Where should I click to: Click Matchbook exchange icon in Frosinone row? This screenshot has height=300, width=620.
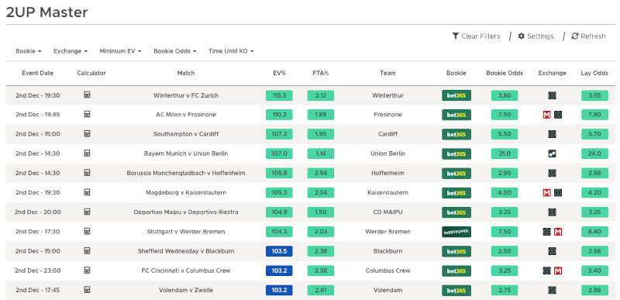point(547,115)
